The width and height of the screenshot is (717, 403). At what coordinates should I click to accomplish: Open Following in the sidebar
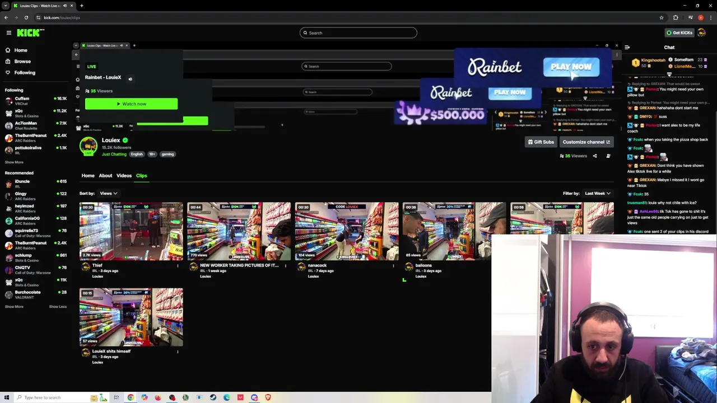[x=25, y=73]
